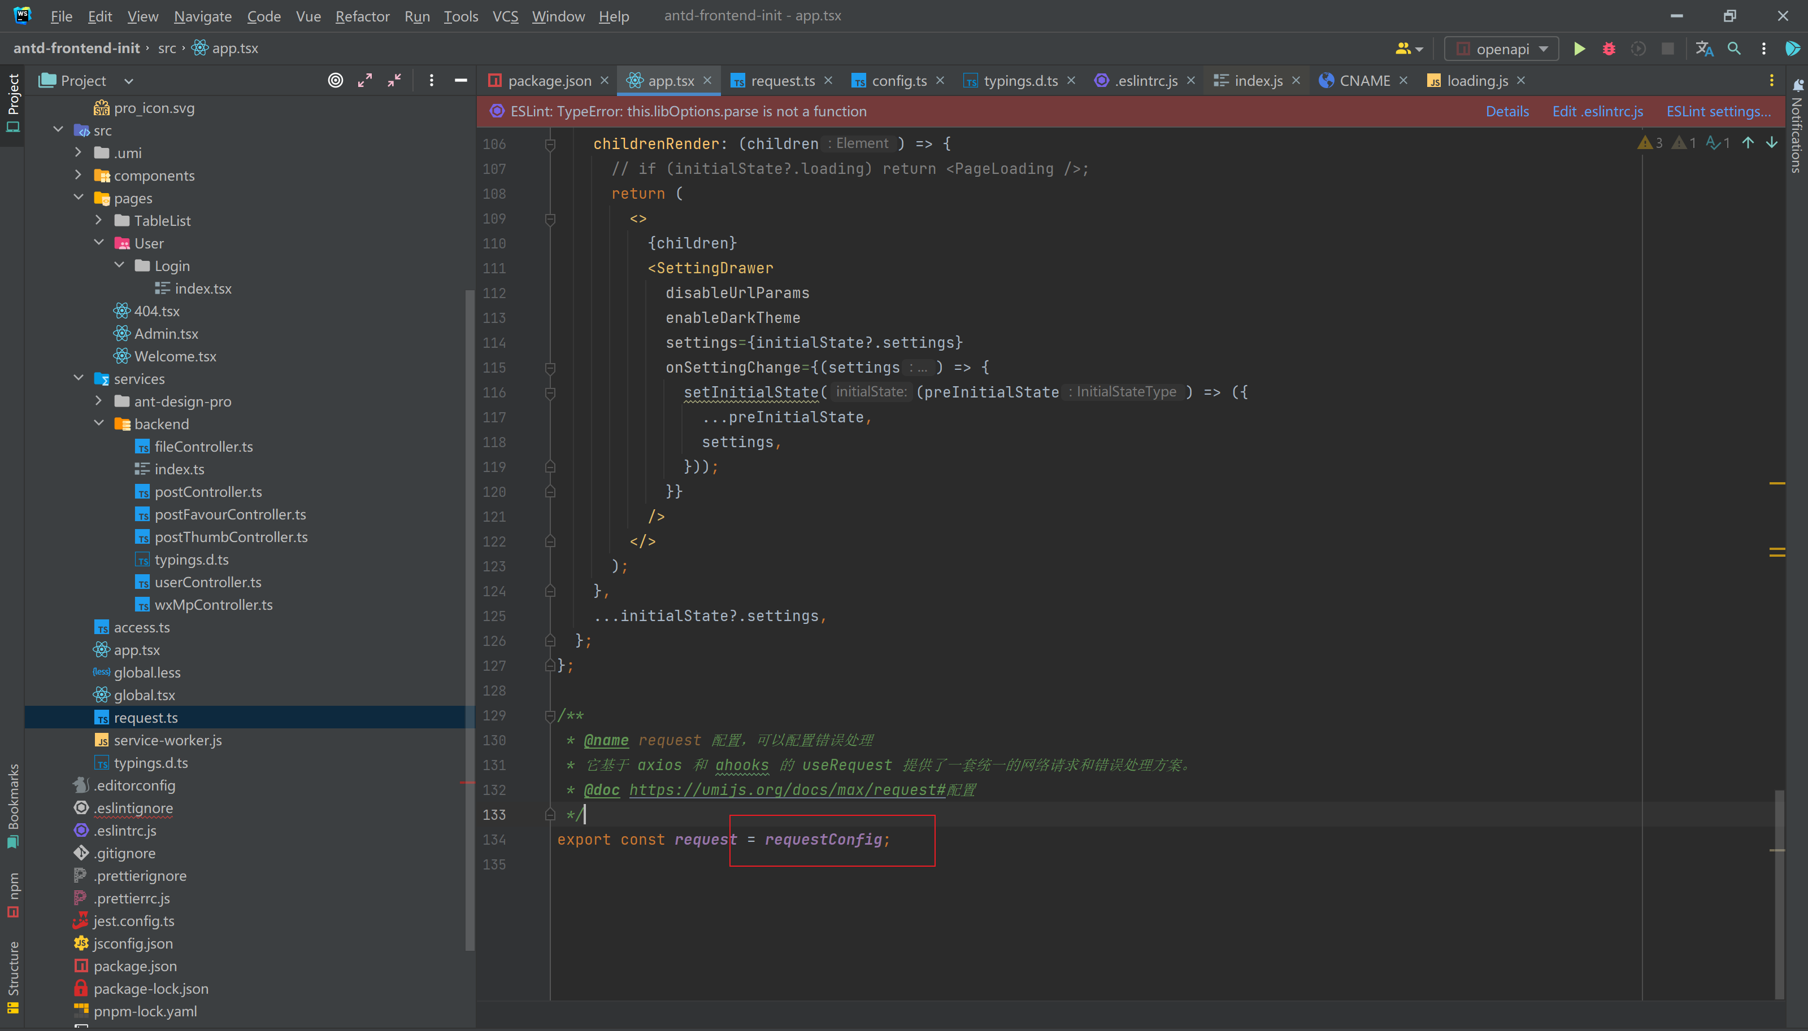This screenshot has width=1808, height=1031.
Task: Toggle fold marker at line 122
Action: click(550, 541)
